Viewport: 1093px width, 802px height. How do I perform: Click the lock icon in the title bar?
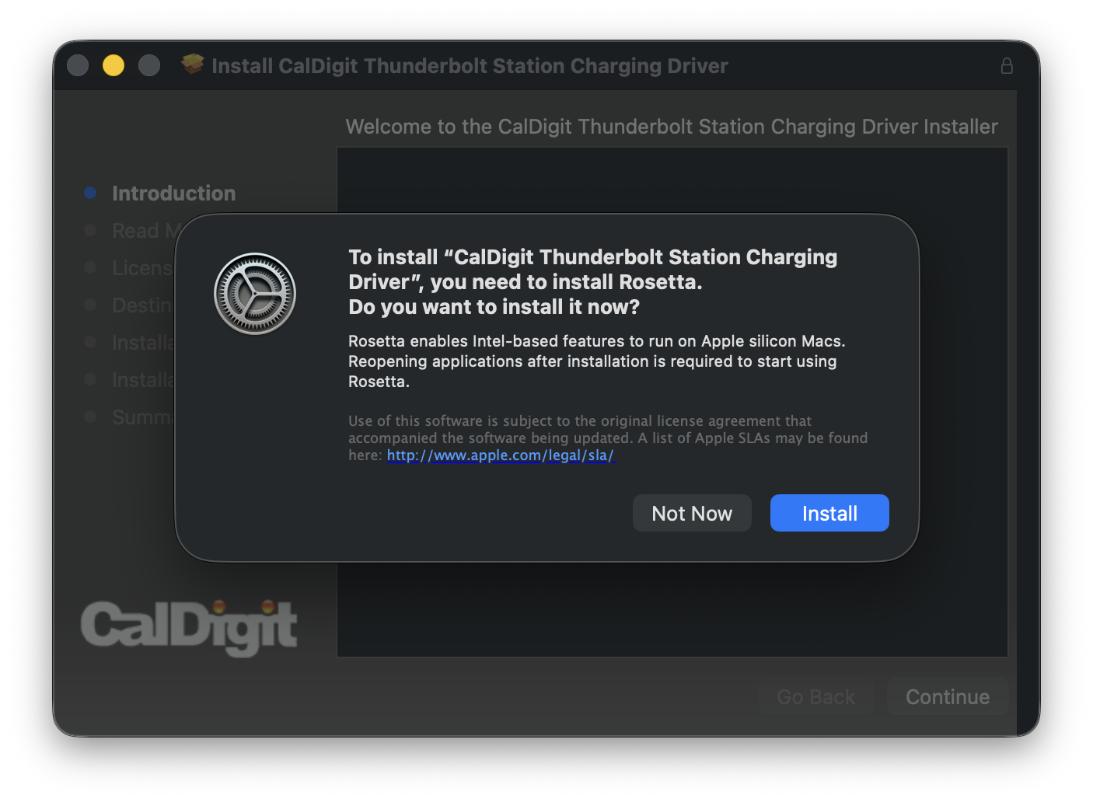click(1007, 66)
